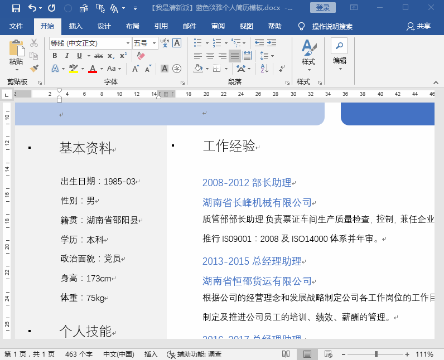Open the Find search icon in Editing
Screen dimensions: 444x360
point(339,46)
